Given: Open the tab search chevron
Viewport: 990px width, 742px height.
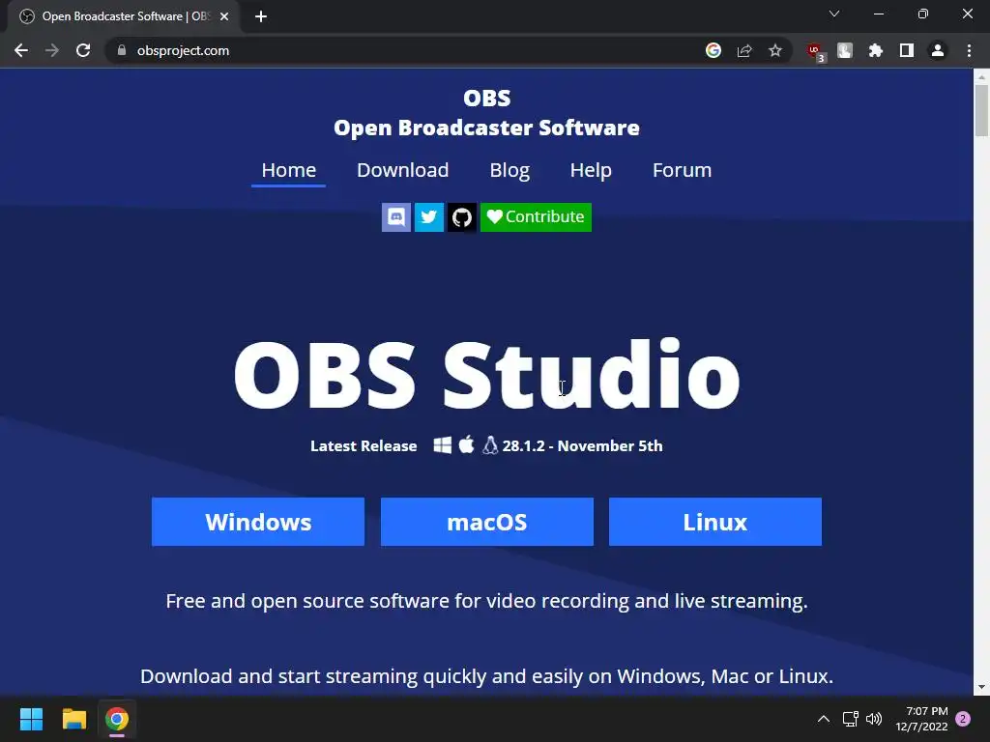Looking at the screenshot, I should [834, 14].
